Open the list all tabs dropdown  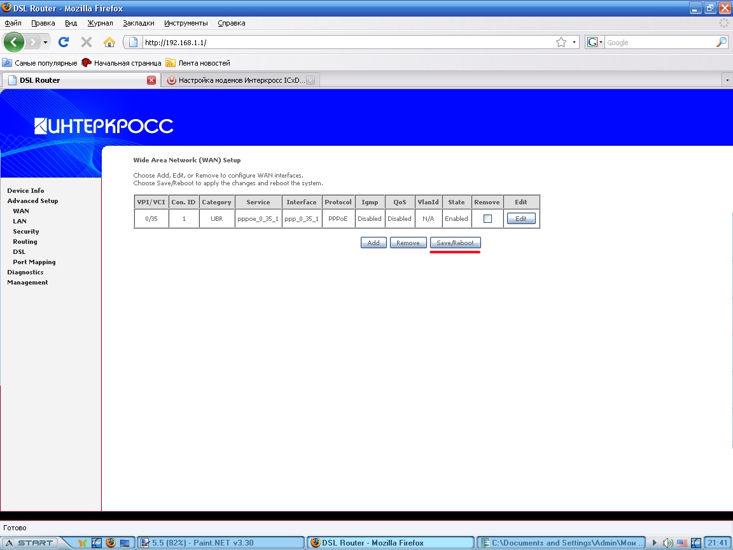727,80
